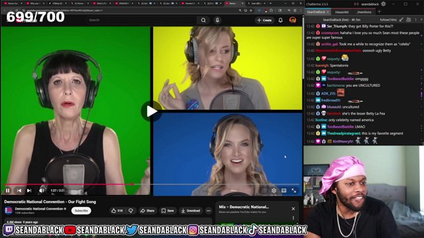Open the Mix panel three-dot menu
The image size is (424, 238).
293,218
